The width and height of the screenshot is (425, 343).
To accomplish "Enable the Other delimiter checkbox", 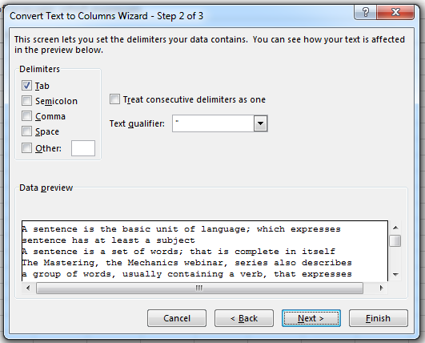I will coord(26,148).
